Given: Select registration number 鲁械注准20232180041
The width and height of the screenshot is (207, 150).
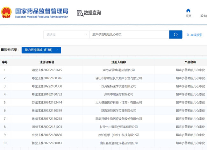Looking at the screenshot, I should tap(47, 143).
